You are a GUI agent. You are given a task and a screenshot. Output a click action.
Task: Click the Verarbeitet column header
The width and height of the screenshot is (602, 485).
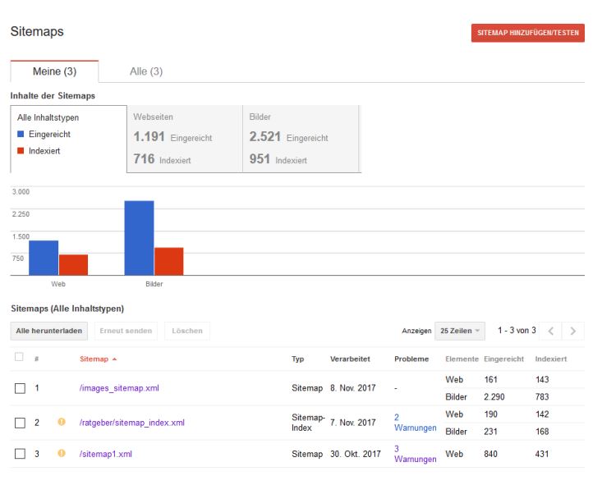pyautogui.click(x=350, y=359)
